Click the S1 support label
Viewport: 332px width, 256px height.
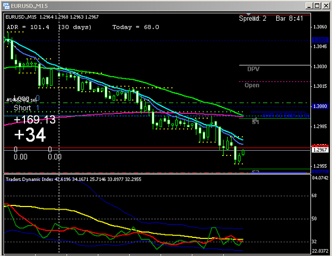[256, 121]
